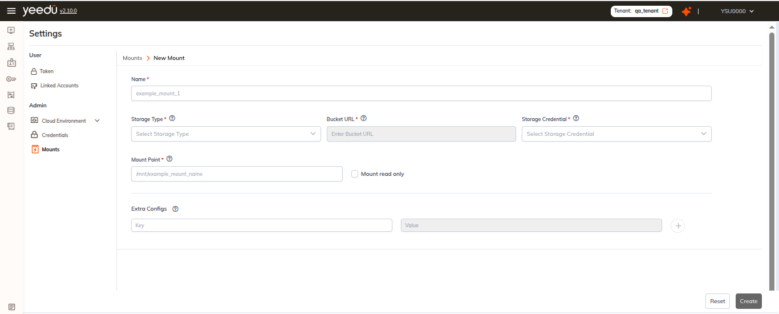Viewport: 779px width, 314px height.
Task: Click the Create button
Action: coord(749,301)
